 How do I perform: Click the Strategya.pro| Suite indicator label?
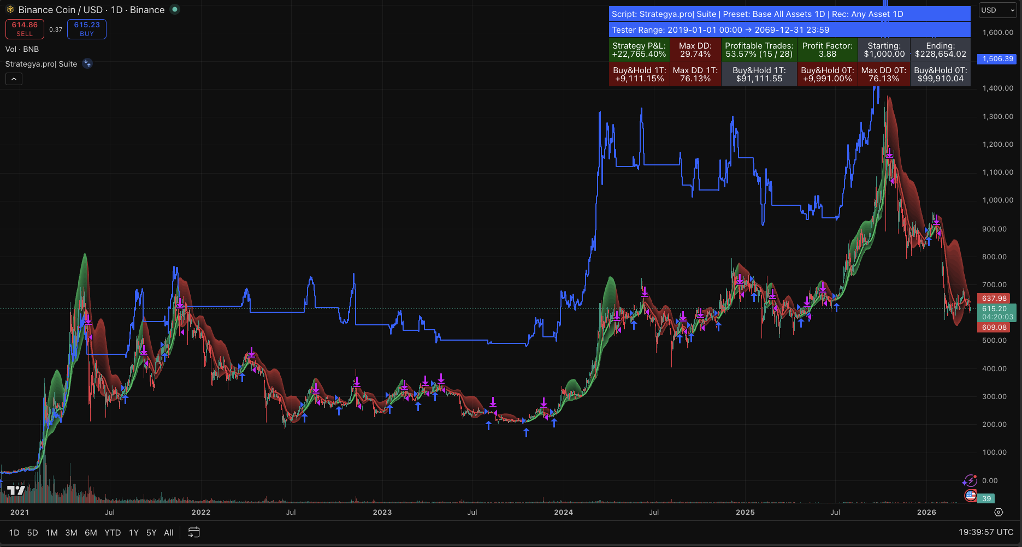click(x=41, y=64)
